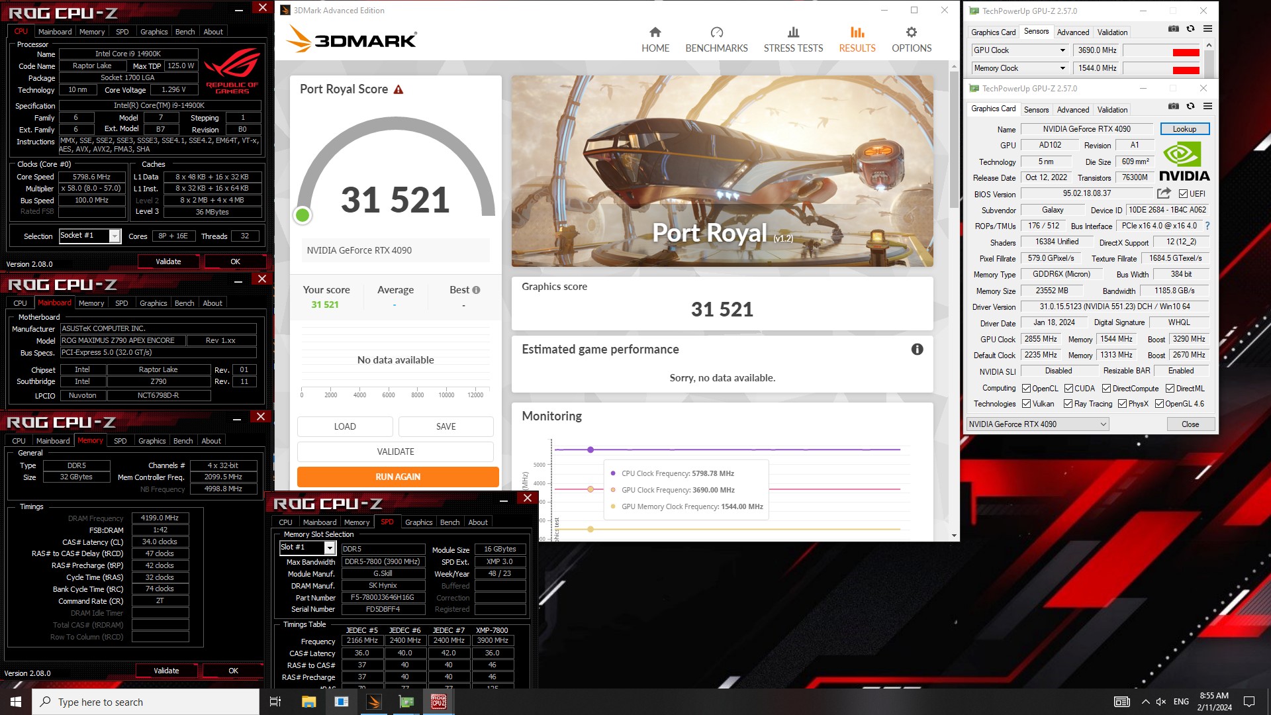Click the Memory Clock red sensor bar

(1186, 70)
